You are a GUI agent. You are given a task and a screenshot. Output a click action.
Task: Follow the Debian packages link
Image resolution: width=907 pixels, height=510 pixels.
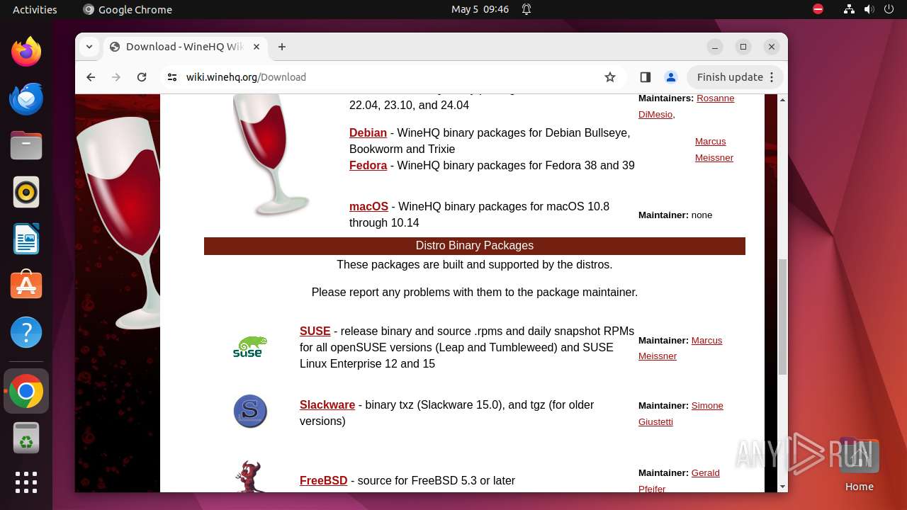(x=368, y=132)
